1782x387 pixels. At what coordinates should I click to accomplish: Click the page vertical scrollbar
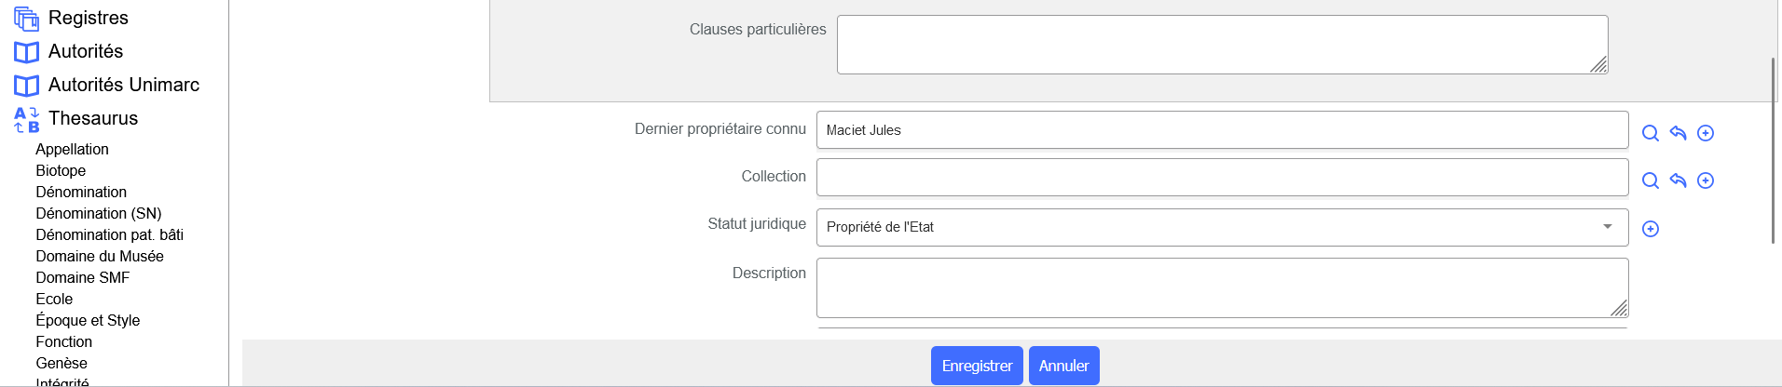click(x=1773, y=149)
